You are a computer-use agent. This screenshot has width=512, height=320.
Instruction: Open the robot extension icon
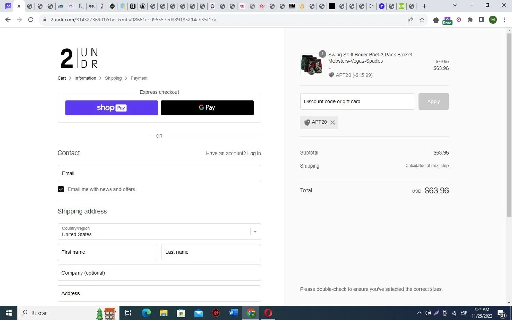click(x=436, y=20)
